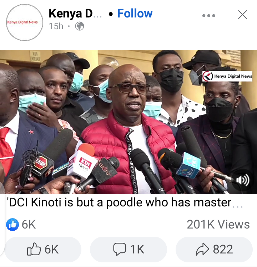Open the three-dot post options menu

click(x=208, y=16)
